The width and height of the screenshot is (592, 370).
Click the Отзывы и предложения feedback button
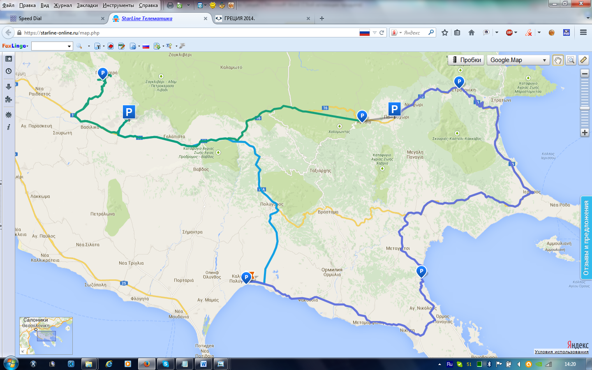[586, 238]
